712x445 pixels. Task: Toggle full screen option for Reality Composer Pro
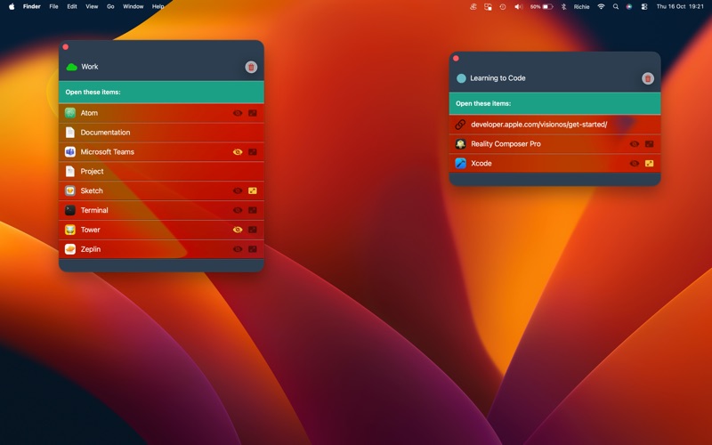[650, 144]
